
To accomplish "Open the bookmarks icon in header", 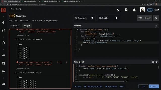I will (x=126, y=10).
